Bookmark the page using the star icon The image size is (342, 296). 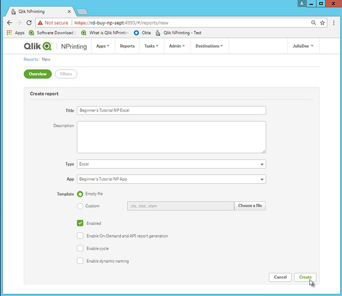pos(323,23)
